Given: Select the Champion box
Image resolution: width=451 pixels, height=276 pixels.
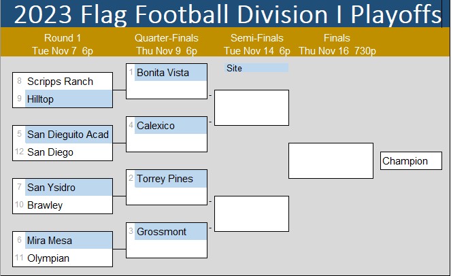Looking at the screenshot, I should [x=411, y=161].
